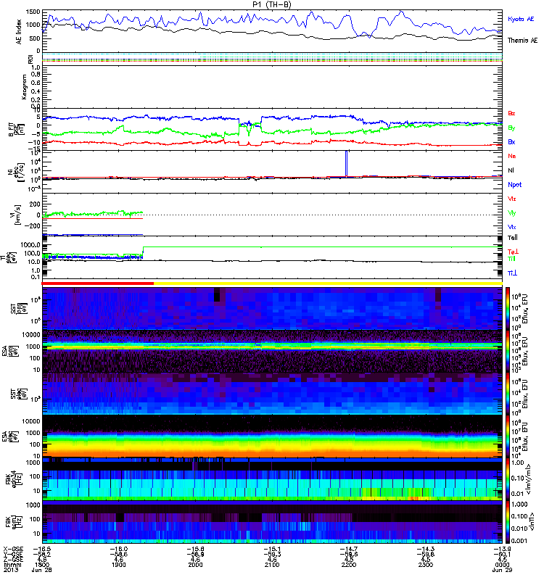This screenshot has width=544, height=580.
Task: Click the 1900 time tick label
Action: pos(118,565)
